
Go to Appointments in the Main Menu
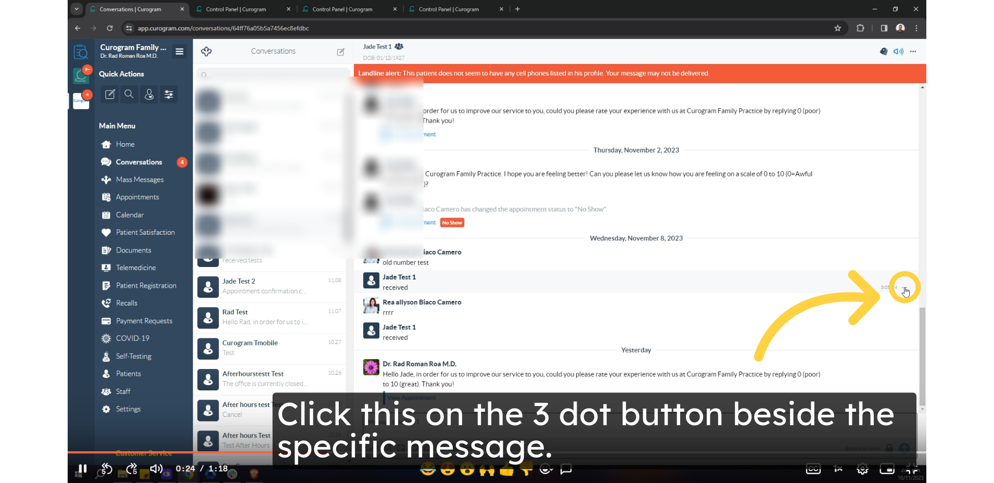[x=137, y=197]
